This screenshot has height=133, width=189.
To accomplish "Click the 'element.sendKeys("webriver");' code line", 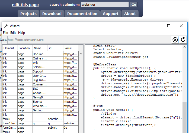I will (x=128, y=125).
